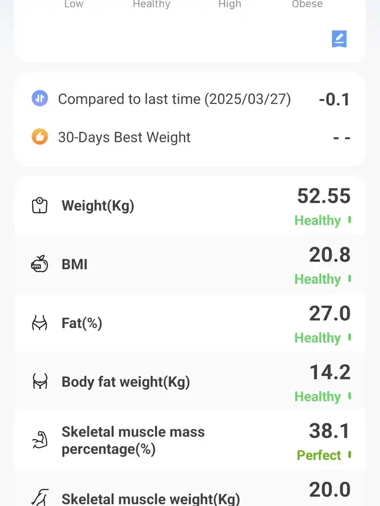Tap the Skeletal muscle weight leg icon
Image resolution: width=380 pixels, height=506 pixels.
click(x=40, y=497)
